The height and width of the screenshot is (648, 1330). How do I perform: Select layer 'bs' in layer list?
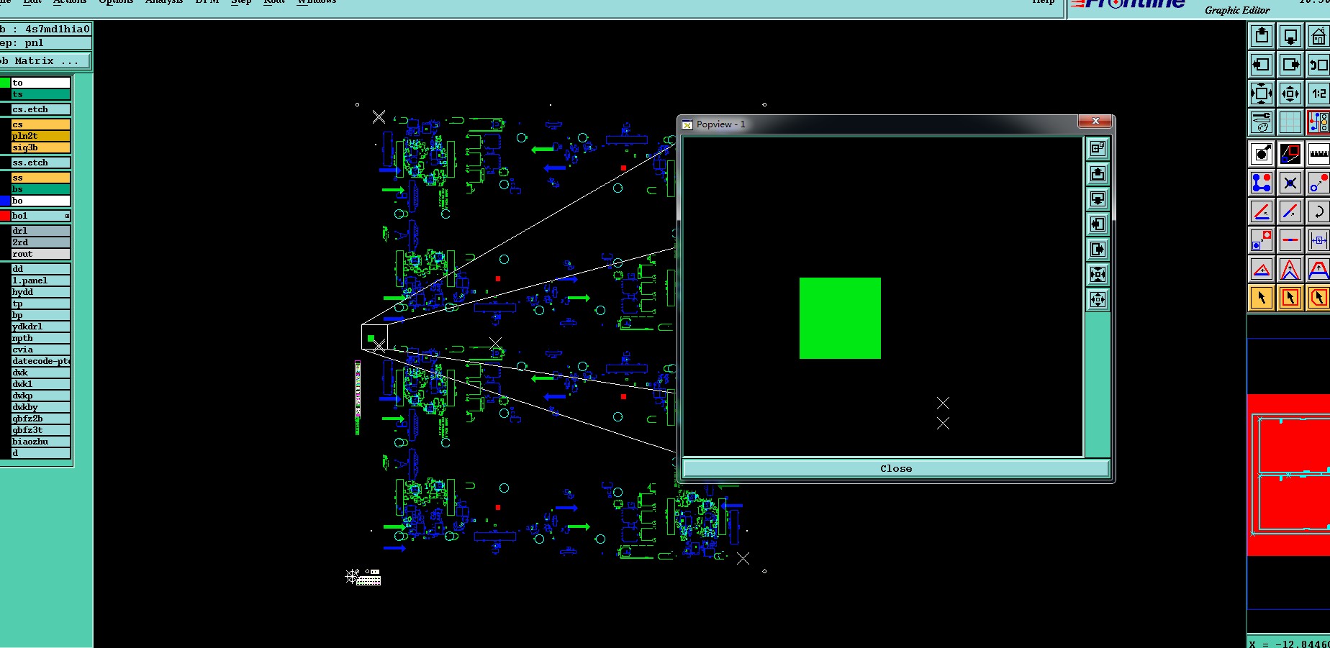(x=41, y=189)
